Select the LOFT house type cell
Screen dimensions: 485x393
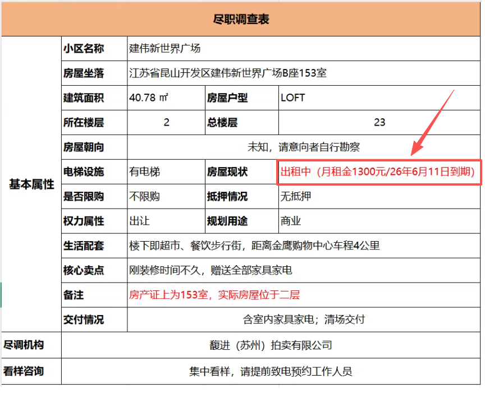click(x=292, y=98)
